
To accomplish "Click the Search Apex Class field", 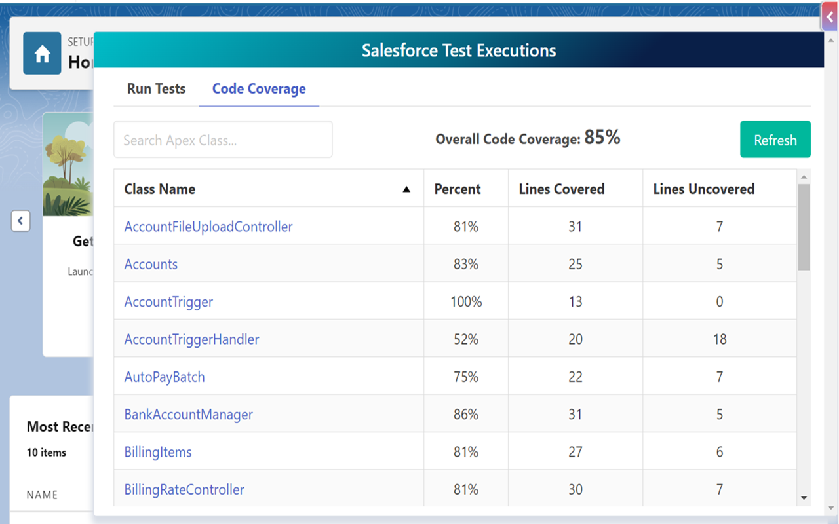I will [x=223, y=140].
